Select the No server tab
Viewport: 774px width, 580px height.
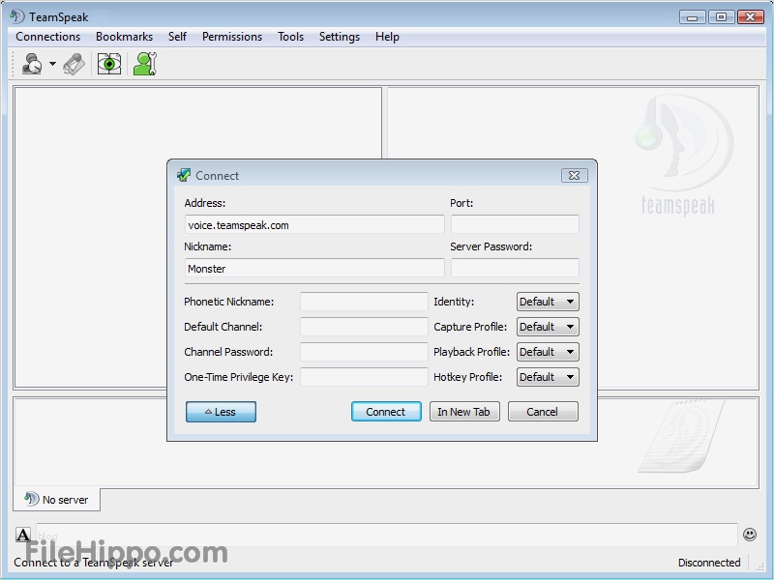56,500
